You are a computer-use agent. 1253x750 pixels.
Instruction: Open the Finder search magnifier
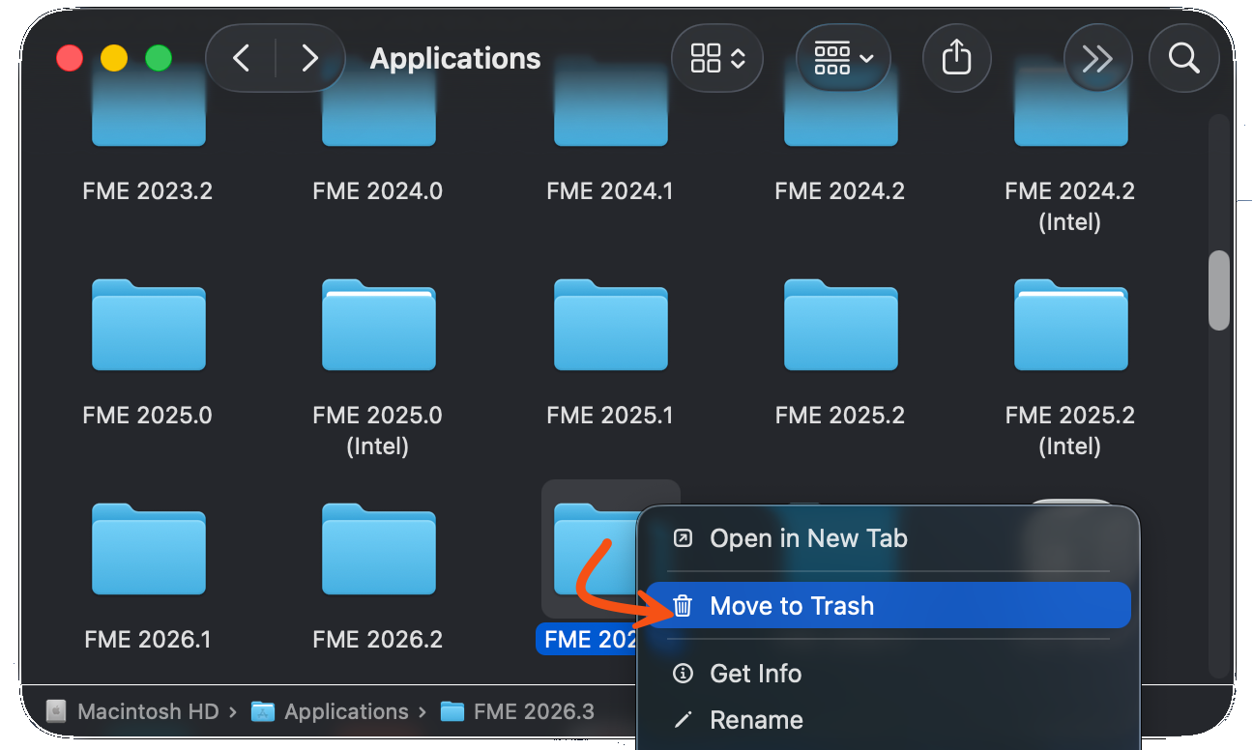[1183, 59]
